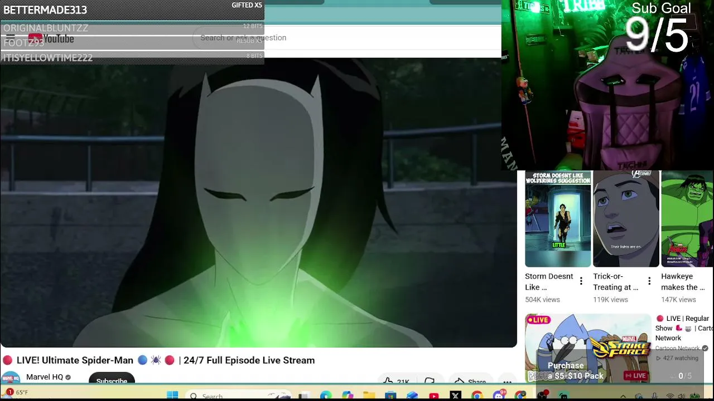Image resolution: width=714 pixels, height=401 pixels.
Task: Click the 'Storm Doesnt Like ...' short title
Action: point(549,282)
